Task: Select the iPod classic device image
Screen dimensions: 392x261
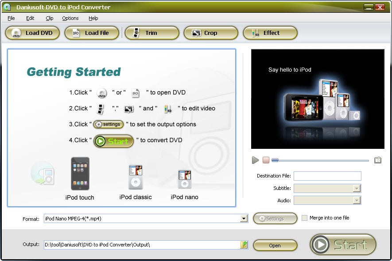Action: pos(136,177)
